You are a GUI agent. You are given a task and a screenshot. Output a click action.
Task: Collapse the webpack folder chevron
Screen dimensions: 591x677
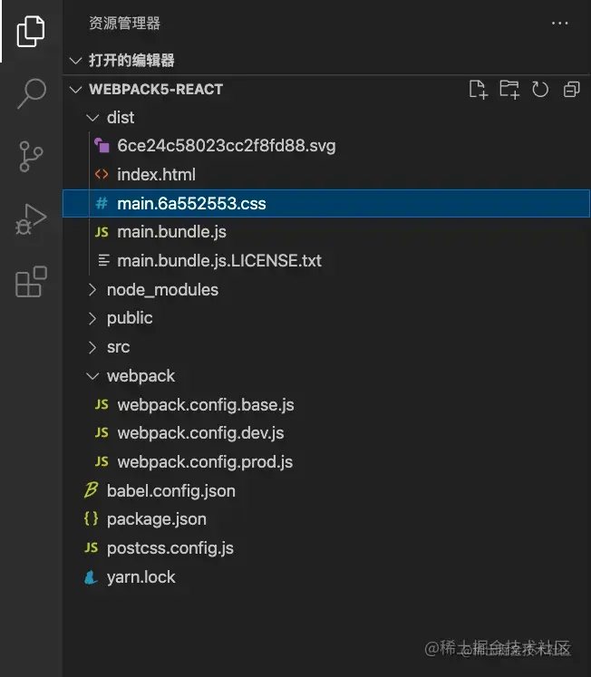click(x=92, y=376)
